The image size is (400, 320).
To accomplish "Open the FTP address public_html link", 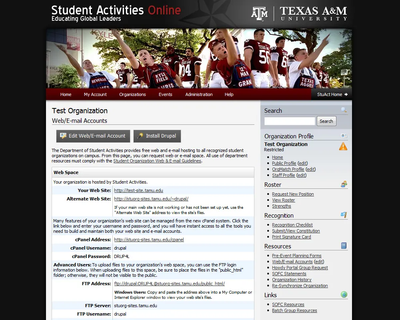I will [169, 284].
